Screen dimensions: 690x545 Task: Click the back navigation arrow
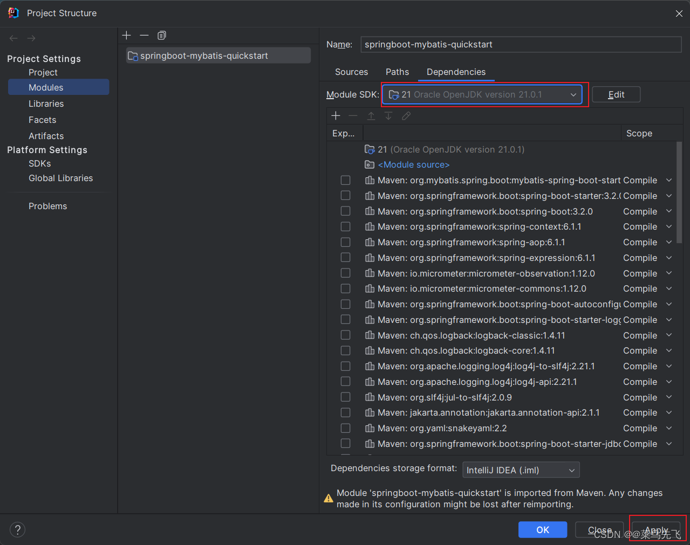coord(13,38)
